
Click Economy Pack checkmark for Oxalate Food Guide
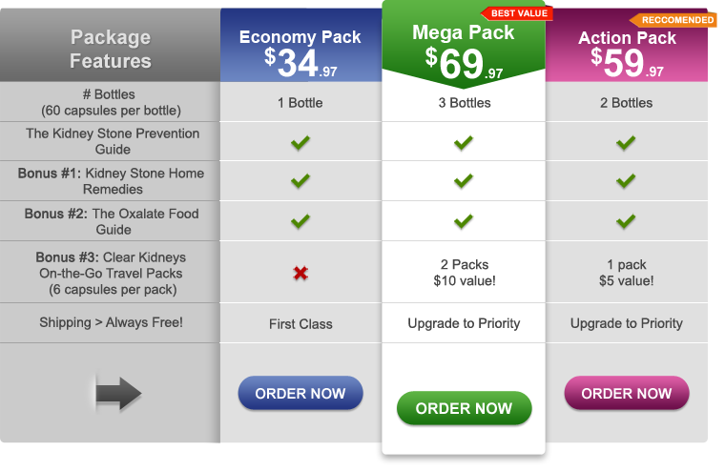click(x=300, y=221)
